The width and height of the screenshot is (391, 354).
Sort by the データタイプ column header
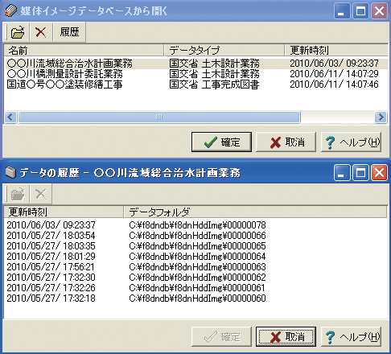pos(224,50)
